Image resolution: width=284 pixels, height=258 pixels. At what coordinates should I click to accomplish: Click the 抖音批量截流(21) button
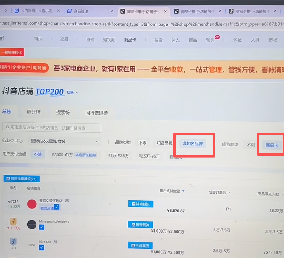point(22,179)
